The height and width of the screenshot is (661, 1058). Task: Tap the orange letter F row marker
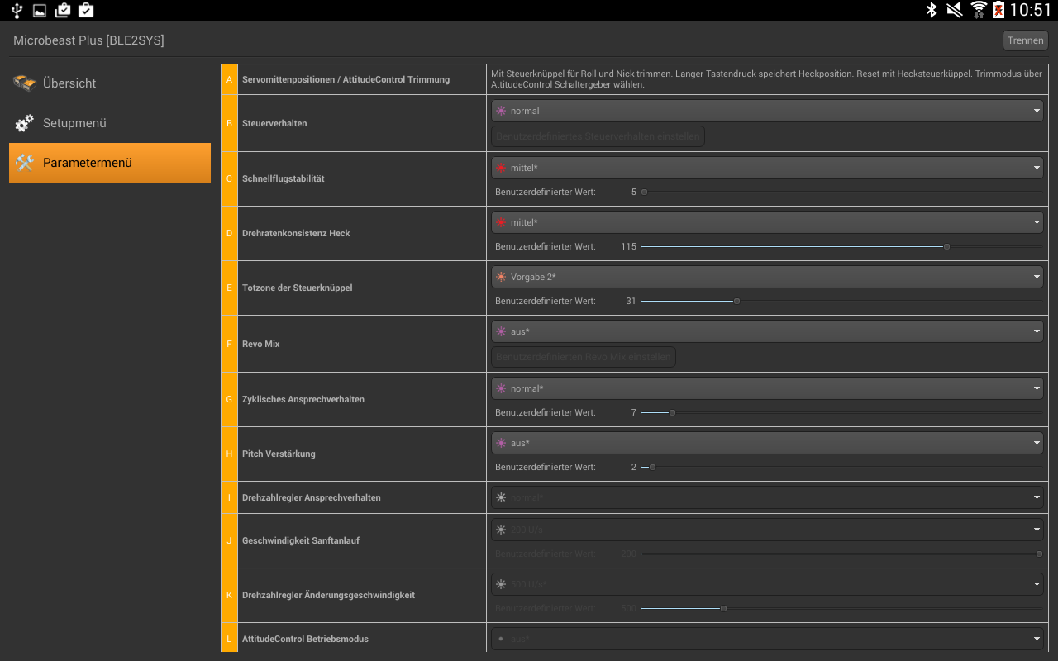[229, 344]
